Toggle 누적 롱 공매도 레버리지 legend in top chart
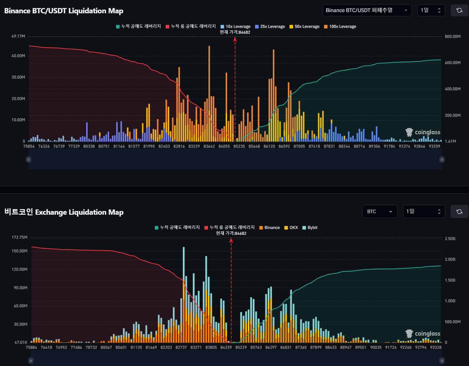Viewport: 469px width, 366px height. pos(191,27)
